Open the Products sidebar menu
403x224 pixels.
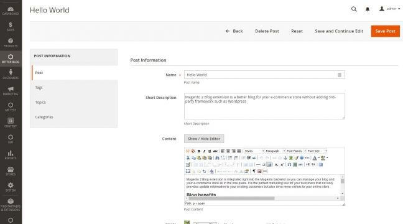(11, 43)
